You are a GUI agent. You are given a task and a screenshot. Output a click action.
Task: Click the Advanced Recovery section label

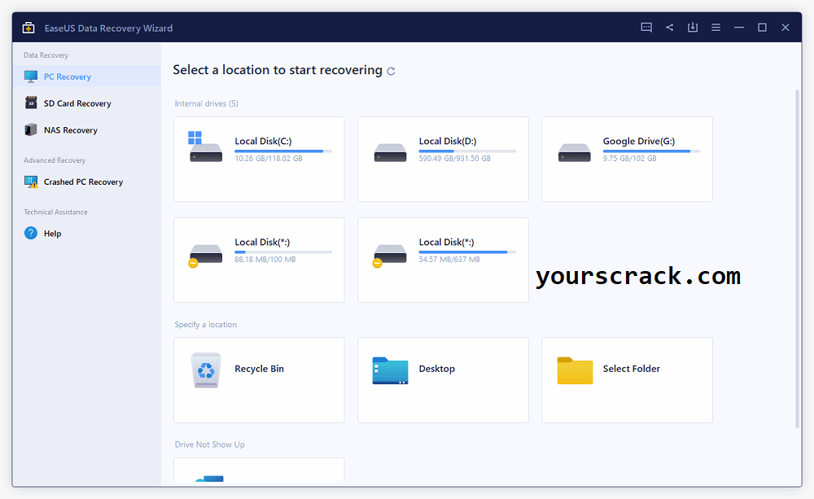(x=55, y=160)
